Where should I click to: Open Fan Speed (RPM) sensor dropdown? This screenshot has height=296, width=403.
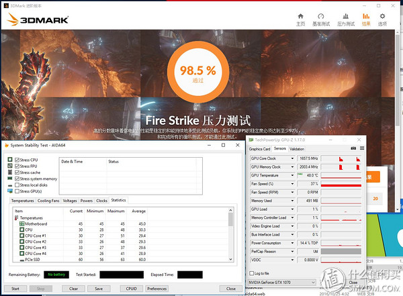[292, 193]
